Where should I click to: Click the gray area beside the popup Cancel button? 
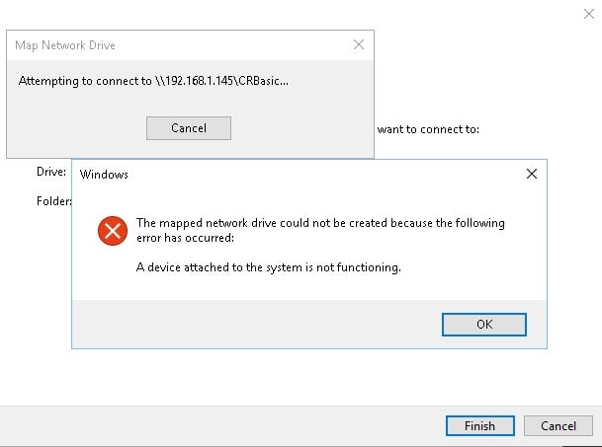point(300,128)
